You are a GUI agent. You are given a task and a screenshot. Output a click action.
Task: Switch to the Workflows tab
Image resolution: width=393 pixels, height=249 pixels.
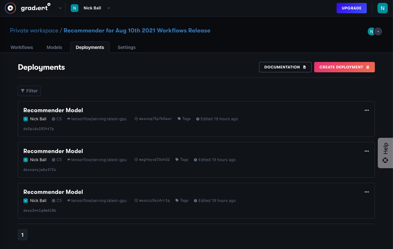tap(21, 47)
